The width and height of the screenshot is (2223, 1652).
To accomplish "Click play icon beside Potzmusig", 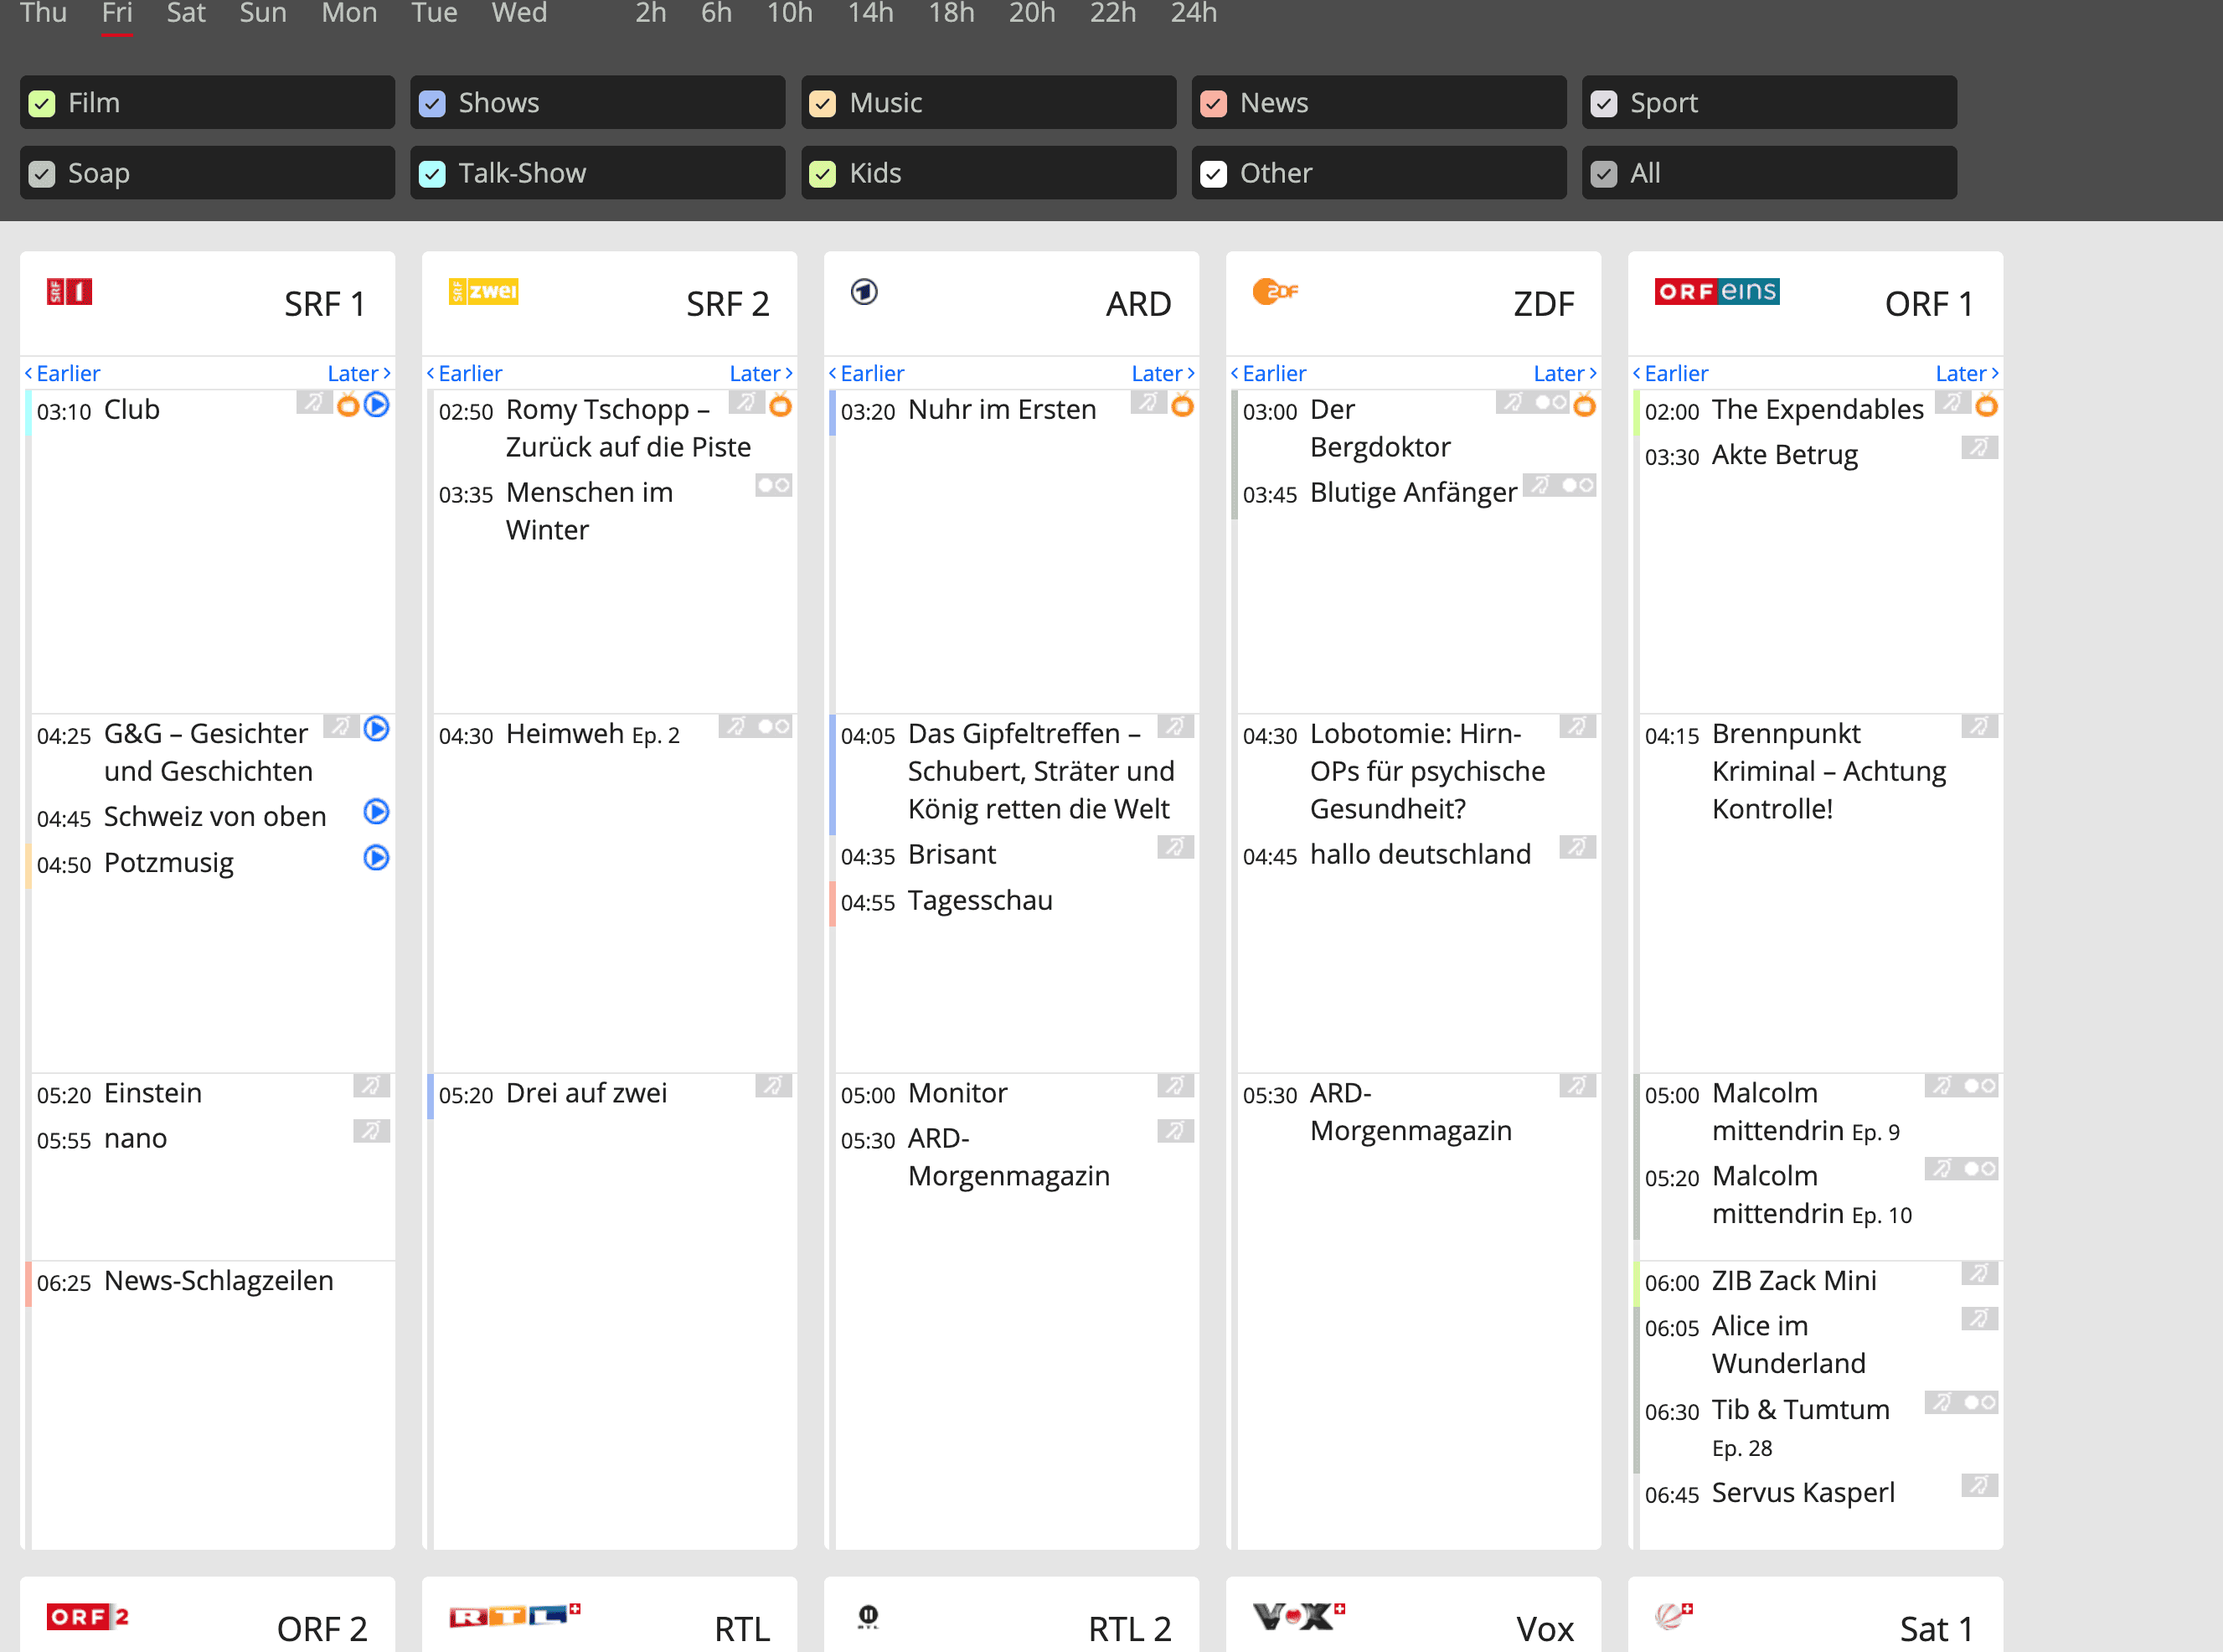I will (376, 858).
